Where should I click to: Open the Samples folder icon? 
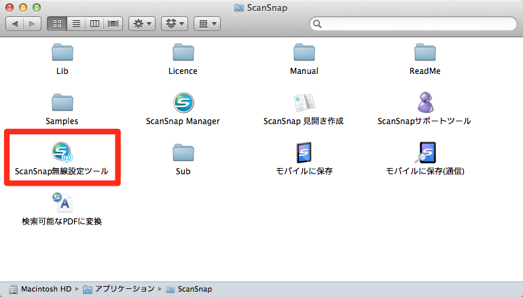[62, 102]
